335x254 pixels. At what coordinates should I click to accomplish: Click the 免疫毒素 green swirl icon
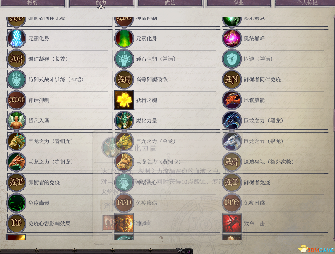pyautogui.click(x=16, y=203)
